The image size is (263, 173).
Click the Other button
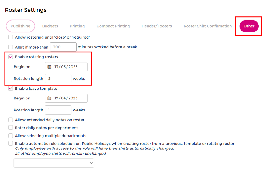tap(248, 26)
